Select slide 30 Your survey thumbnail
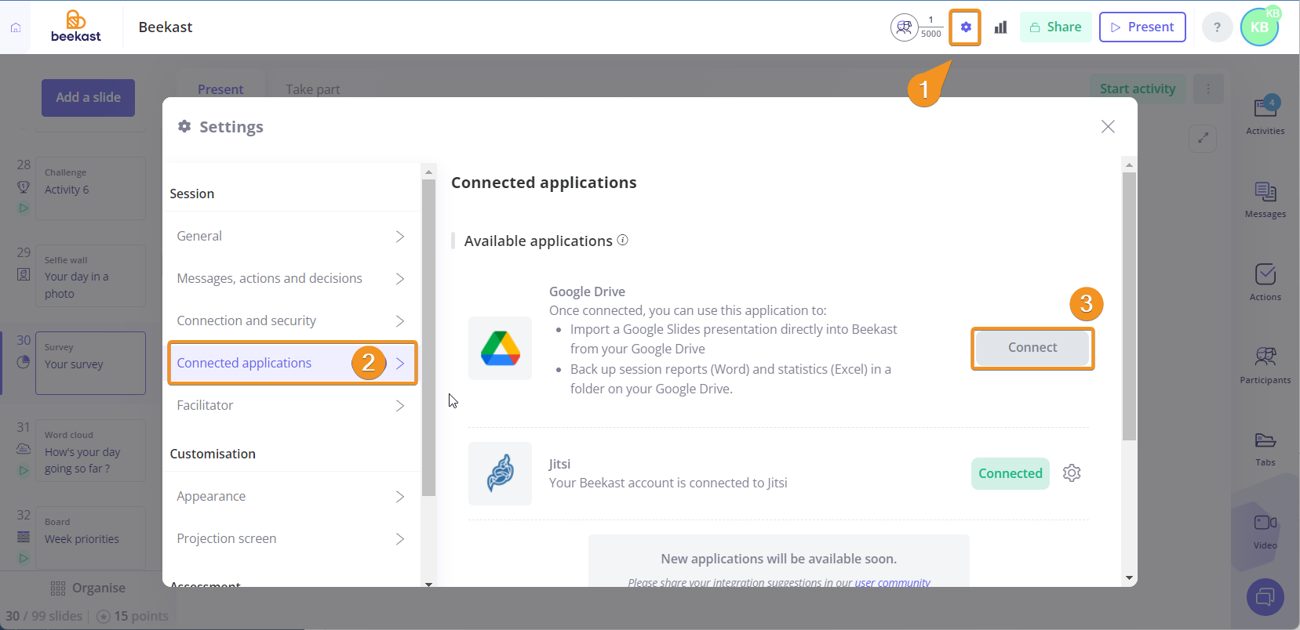Screen dimensions: 1300x630 tap(90, 363)
